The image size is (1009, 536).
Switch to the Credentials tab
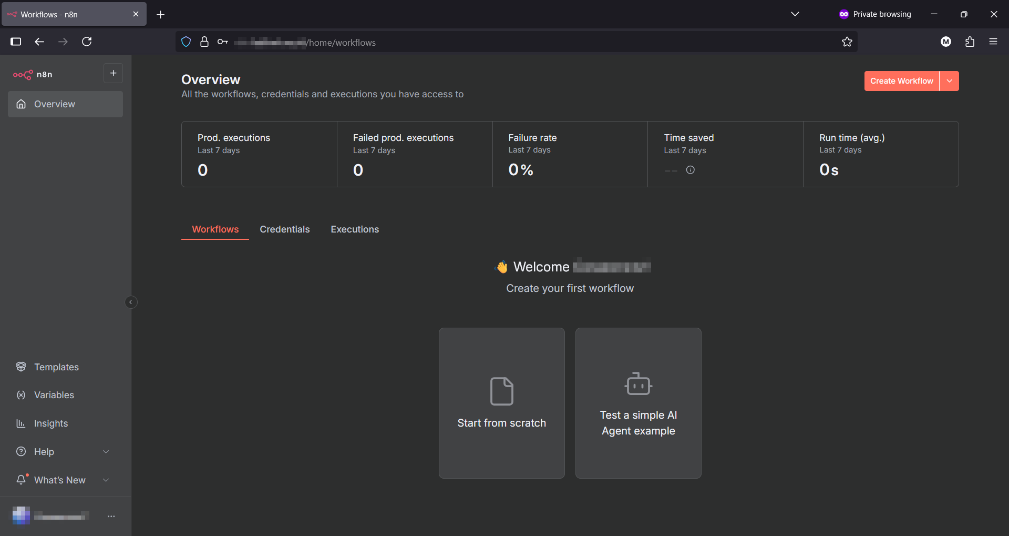(x=284, y=229)
